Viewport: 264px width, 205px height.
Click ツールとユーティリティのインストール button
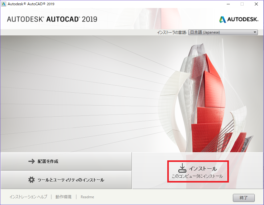pos(66,180)
